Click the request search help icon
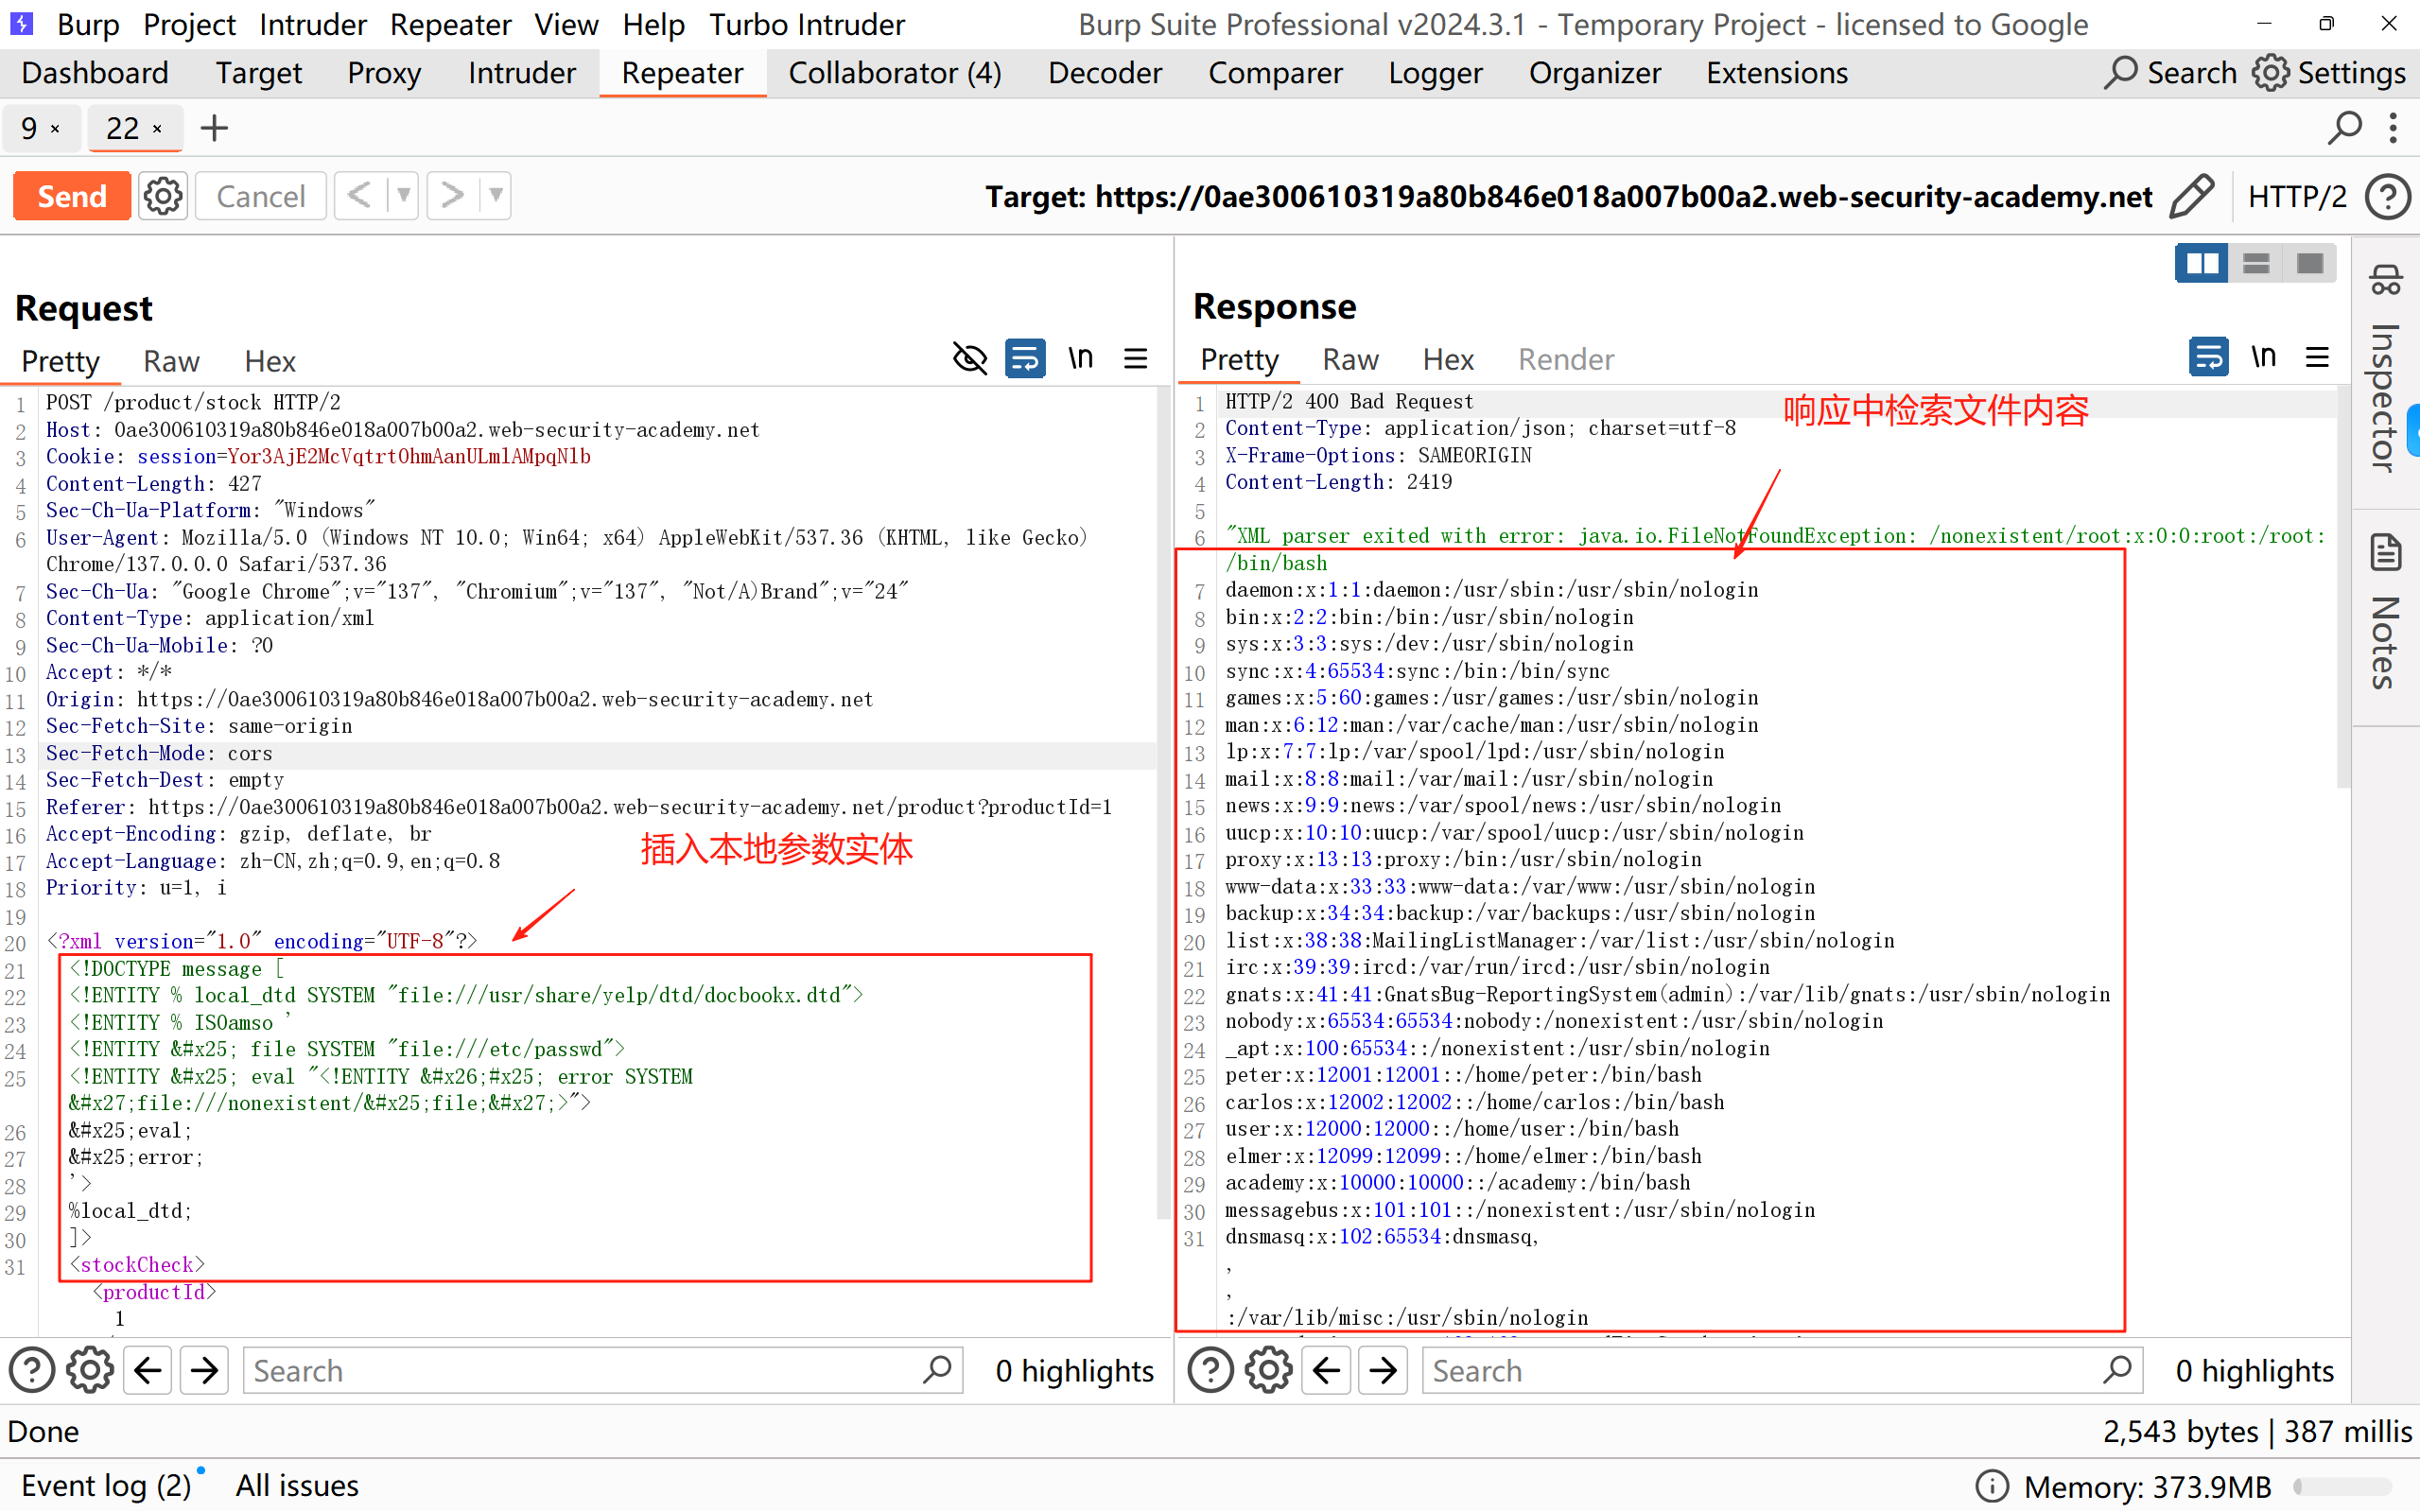This screenshot has width=2420, height=1512. (x=32, y=1370)
